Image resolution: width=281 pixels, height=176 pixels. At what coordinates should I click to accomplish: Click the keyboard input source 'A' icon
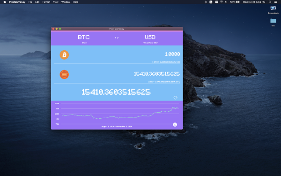click(211, 2)
